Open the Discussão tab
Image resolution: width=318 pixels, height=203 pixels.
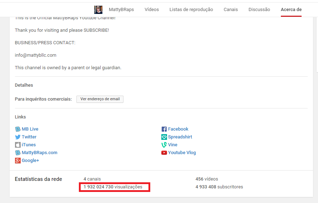point(259,10)
